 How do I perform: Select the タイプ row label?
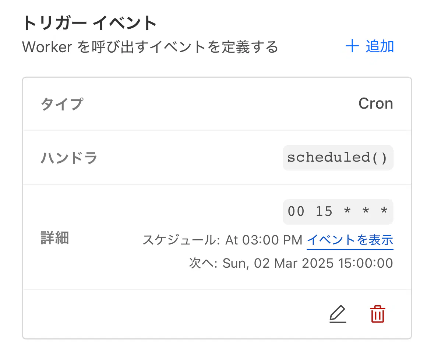[x=62, y=104]
